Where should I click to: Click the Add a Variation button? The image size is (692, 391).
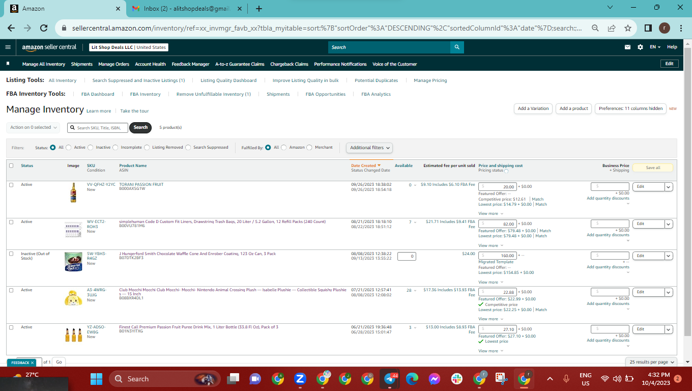[533, 108]
